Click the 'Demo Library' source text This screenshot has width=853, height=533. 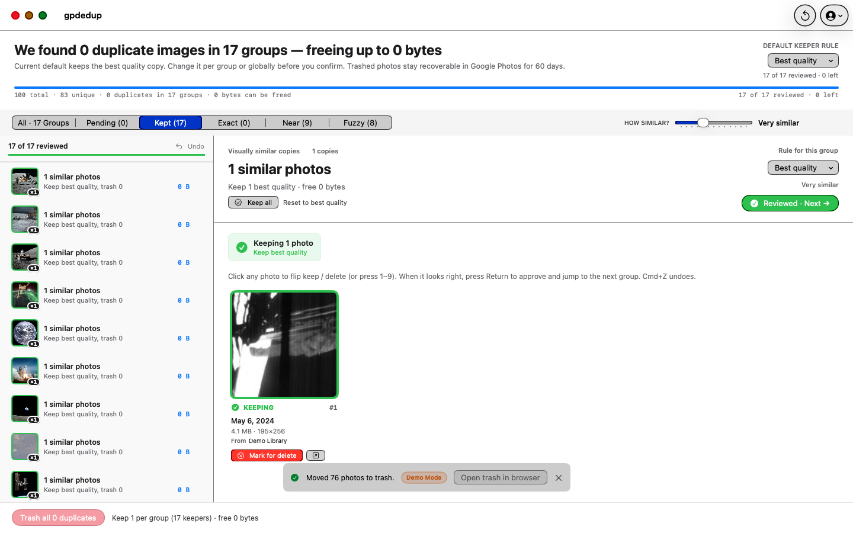pos(268,441)
